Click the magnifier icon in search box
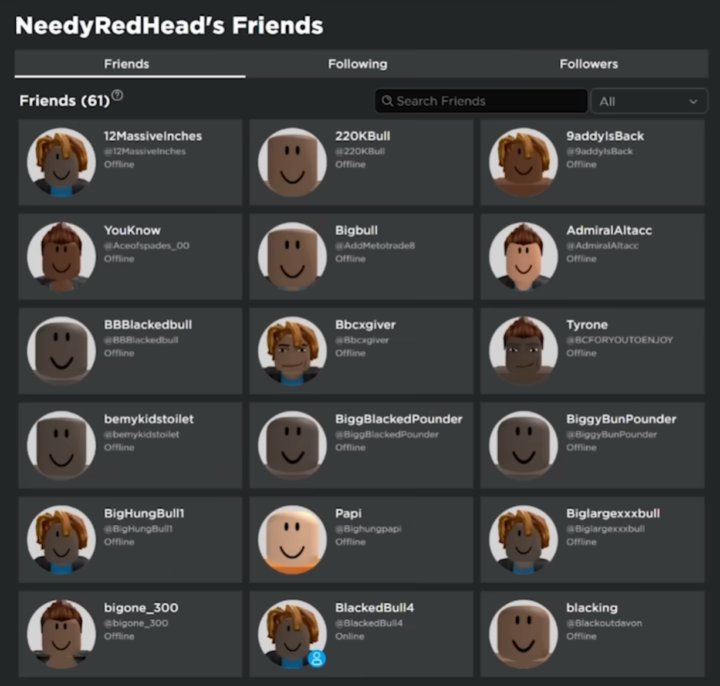 (387, 101)
